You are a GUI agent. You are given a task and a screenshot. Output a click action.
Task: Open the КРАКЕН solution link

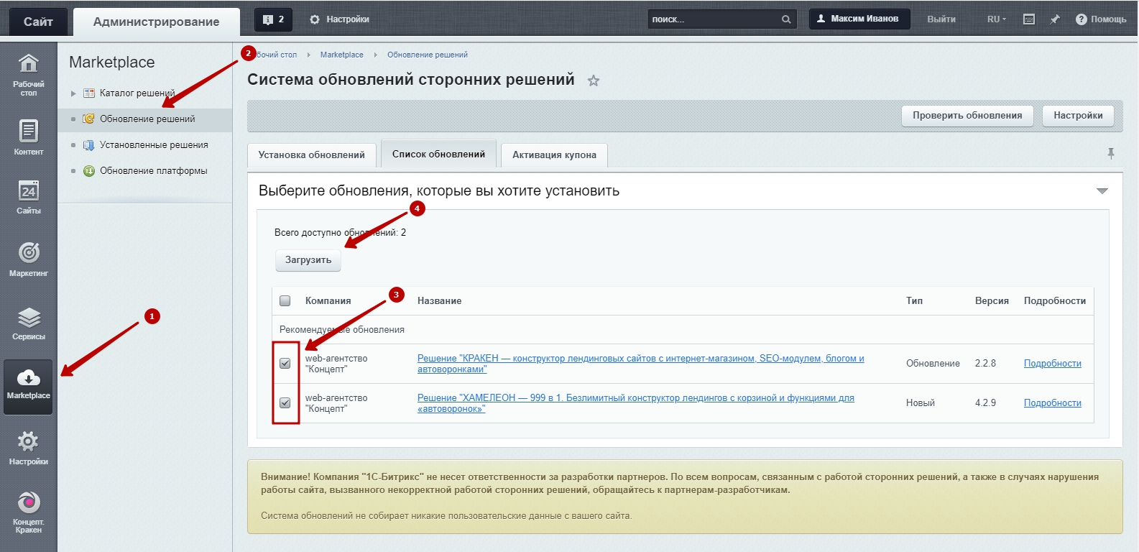click(640, 364)
